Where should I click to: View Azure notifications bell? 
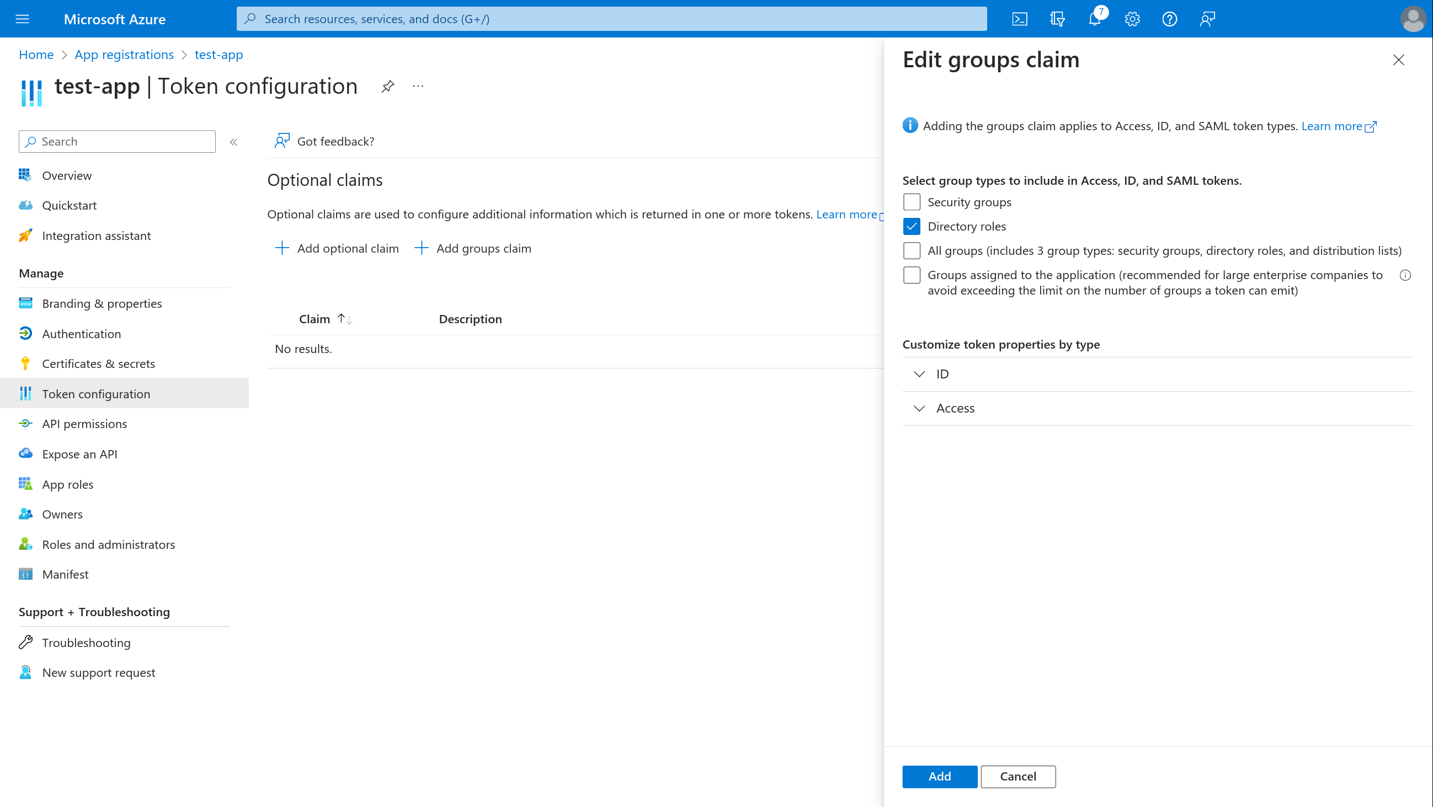click(x=1094, y=18)
